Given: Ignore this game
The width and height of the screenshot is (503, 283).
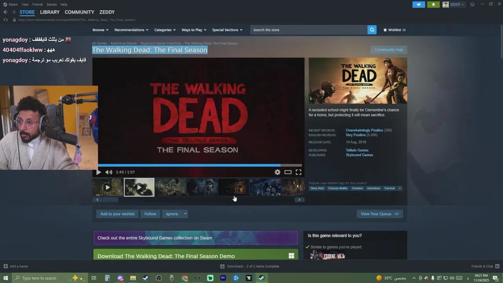Looking at the screenshot, I should click(x=172, y=214).
